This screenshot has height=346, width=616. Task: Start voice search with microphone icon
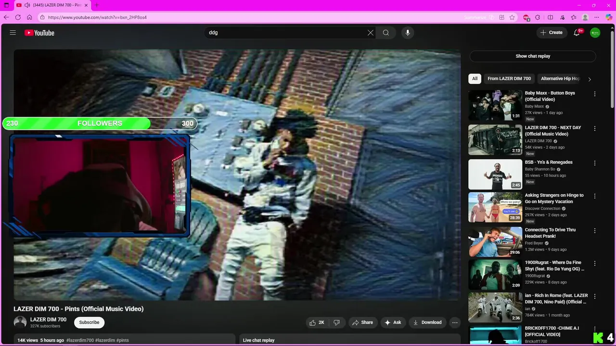[408, 33]
